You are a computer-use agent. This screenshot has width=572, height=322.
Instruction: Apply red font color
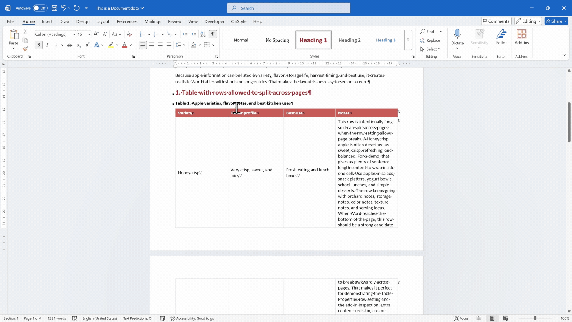(125, 45)
